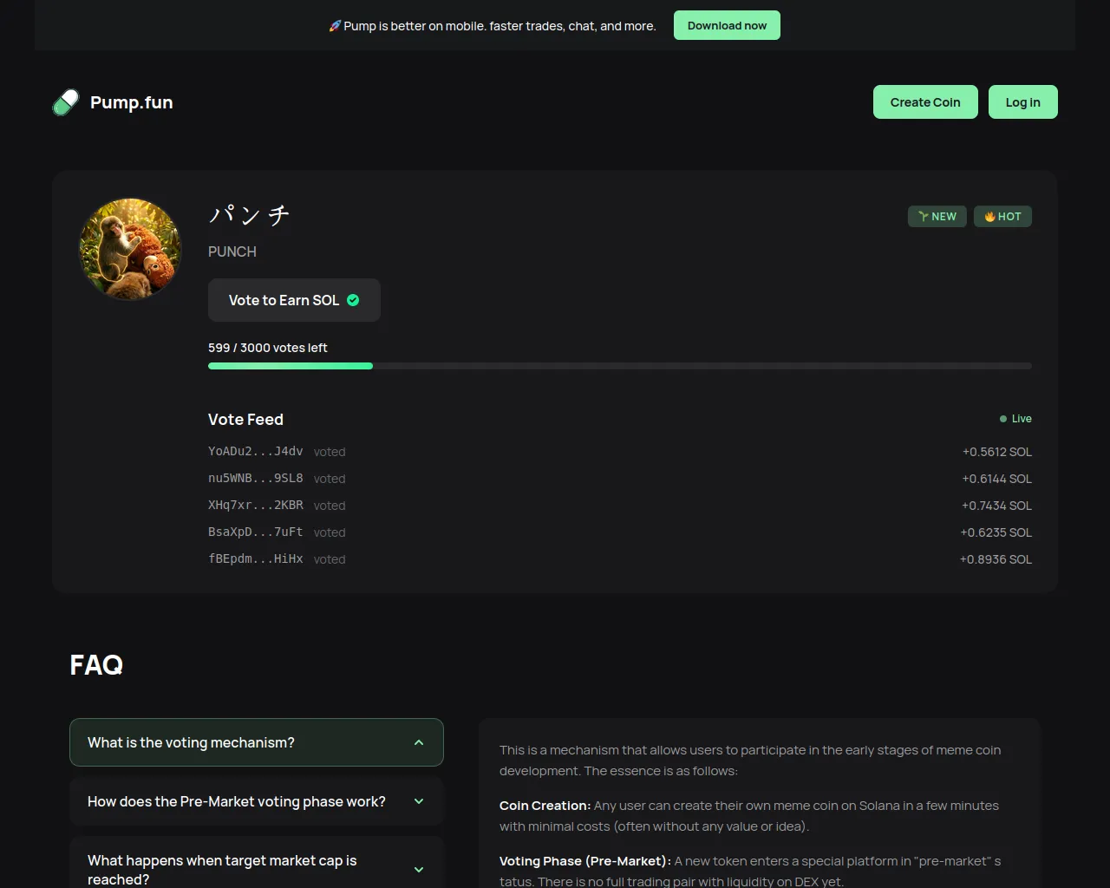The height and width of the screenshot is (888, 1110).
Task: Click the +0.7434 SOL reward value
Action: pyautogui.click(x=996, y=506)
